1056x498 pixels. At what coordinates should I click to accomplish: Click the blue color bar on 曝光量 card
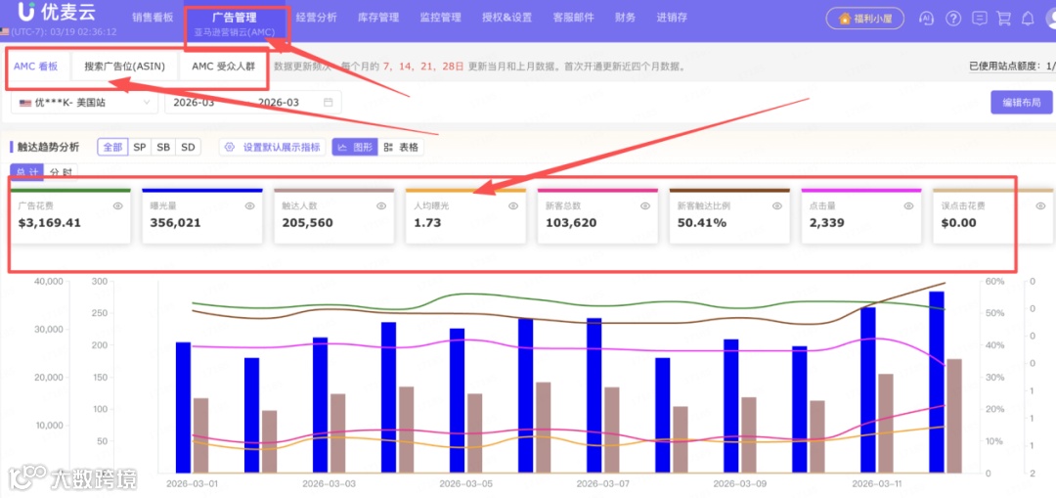(x=202, y=191)
